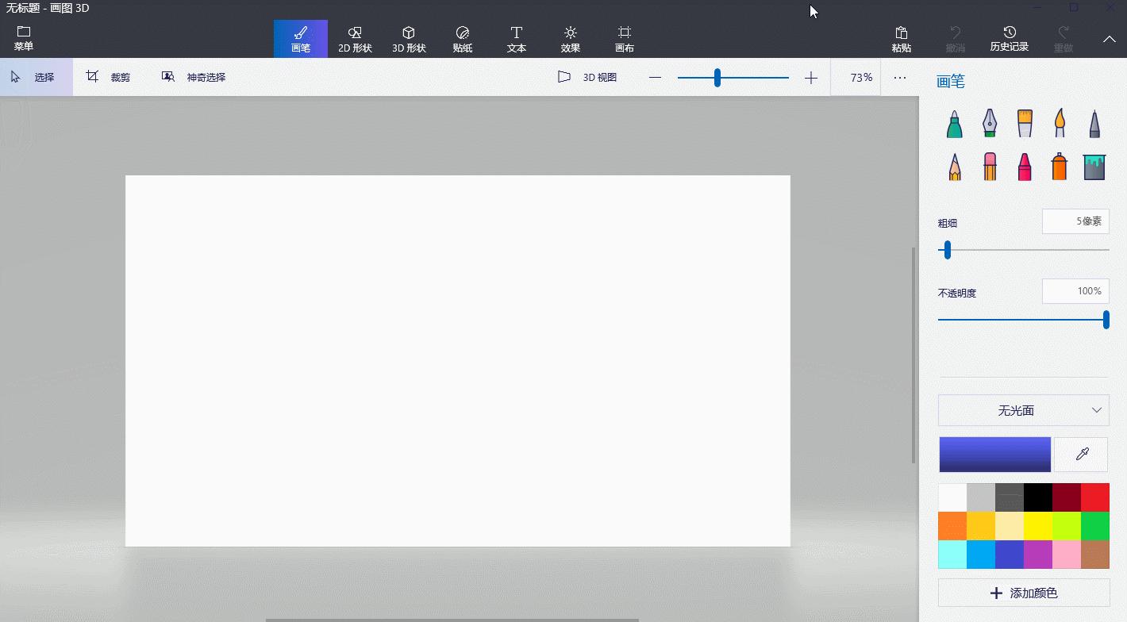Click the vertical canvas scrollbar
This screenshot has height=622, width=1127.
coord(914,355)
